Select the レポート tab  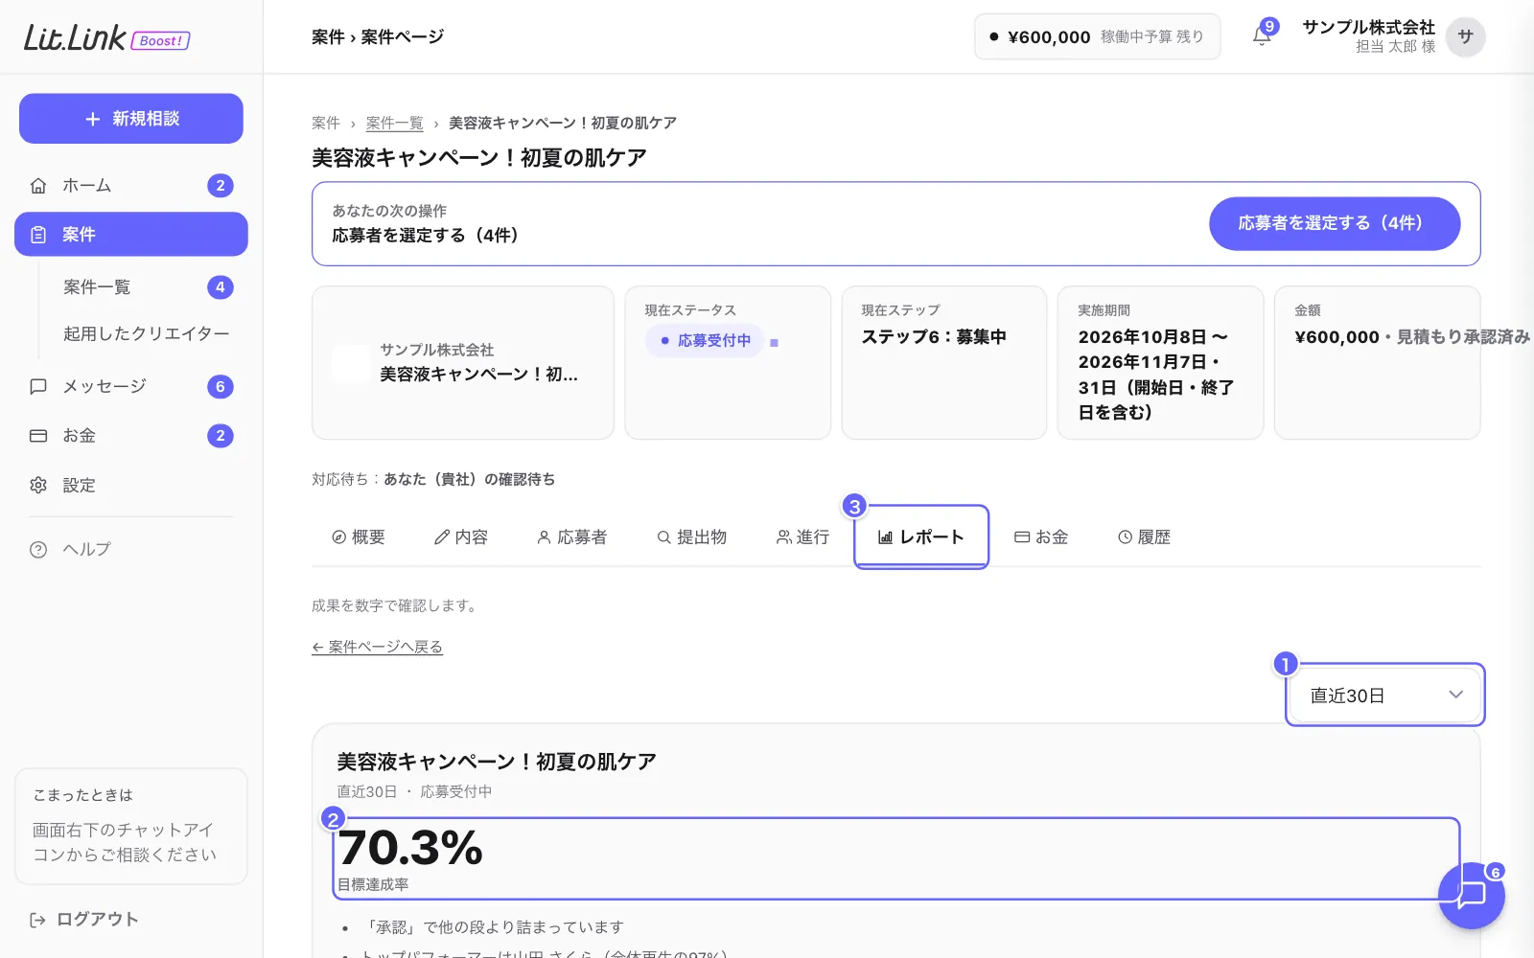pyautogui.click(x=921, y=537)
